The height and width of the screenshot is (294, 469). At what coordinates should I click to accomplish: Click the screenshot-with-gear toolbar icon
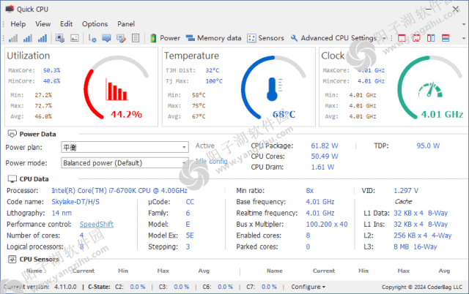coord(60,38)
